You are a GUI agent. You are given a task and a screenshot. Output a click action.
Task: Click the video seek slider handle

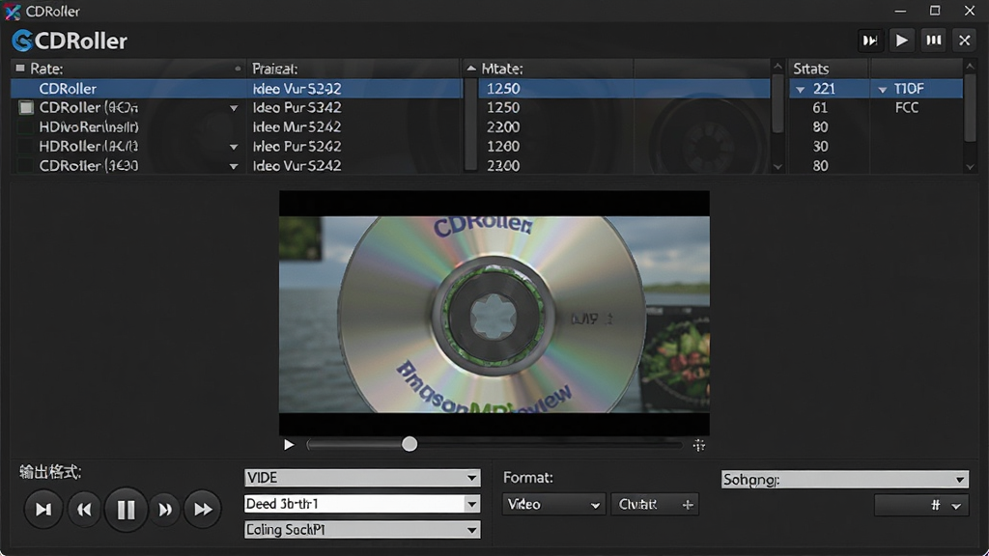point(410,444)
